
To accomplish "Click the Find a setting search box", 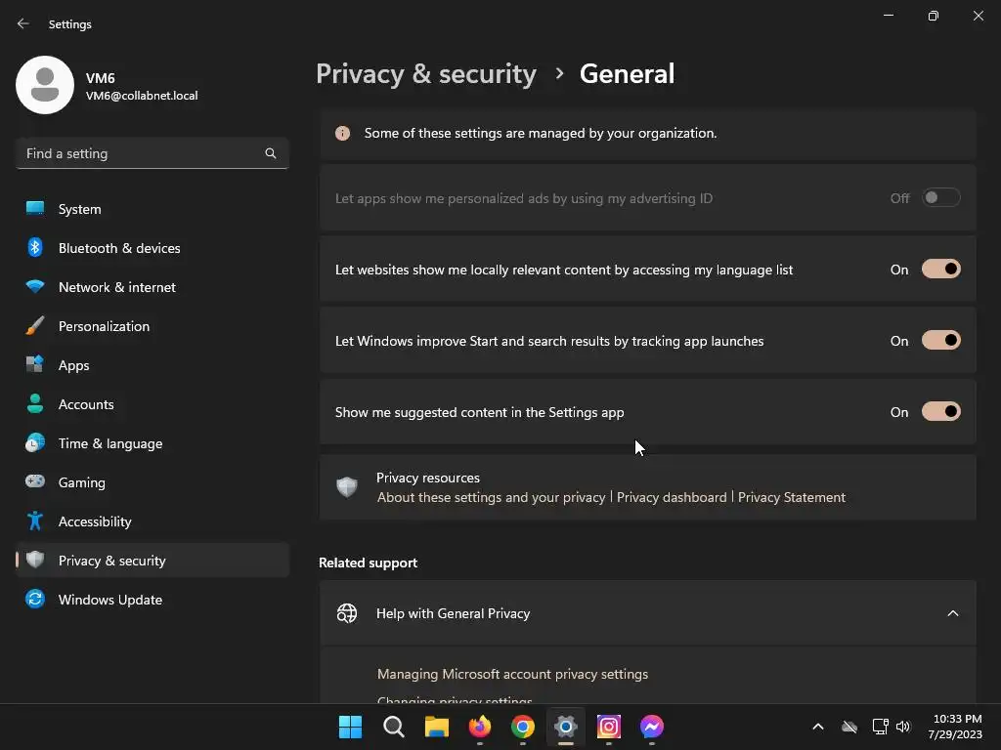I will point(142,153).
